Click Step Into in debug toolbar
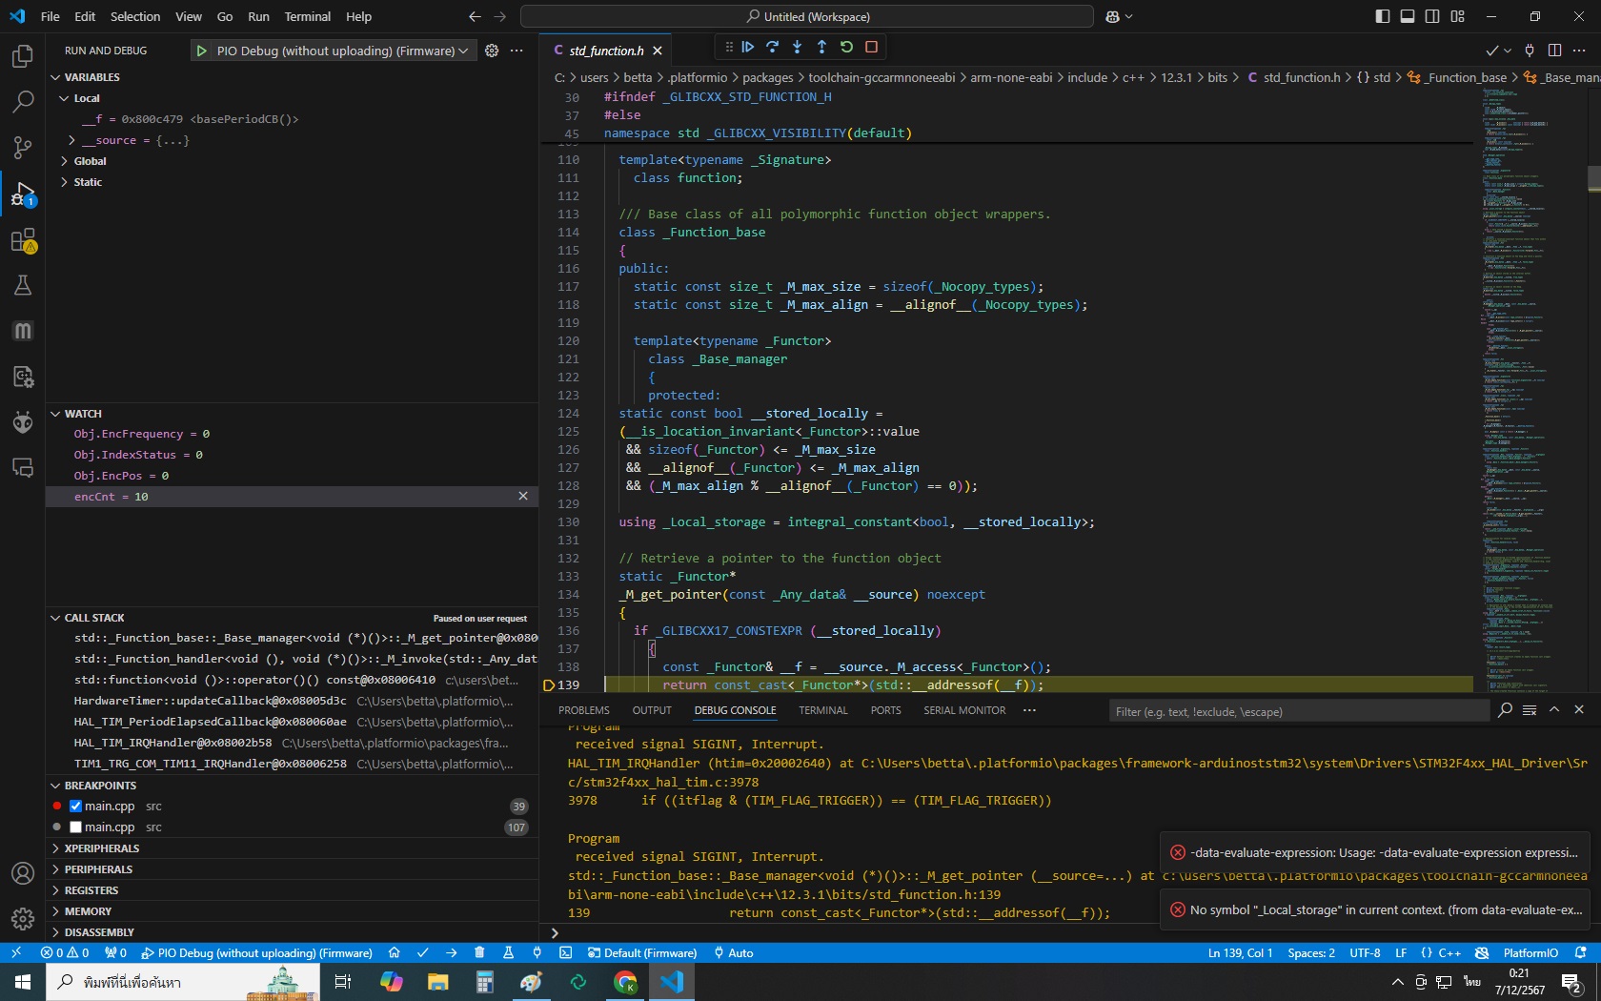Viewport: 1601px width, 1001px height. click(x=798, y=47)
